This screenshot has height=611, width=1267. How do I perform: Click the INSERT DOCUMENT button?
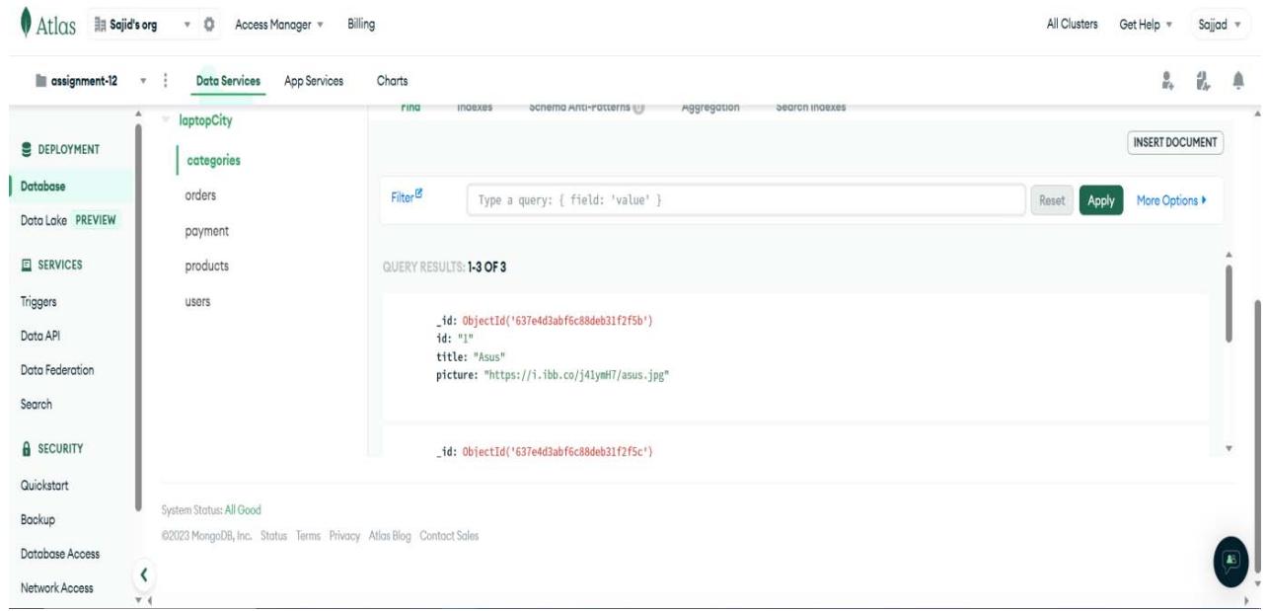[1174, 143]
